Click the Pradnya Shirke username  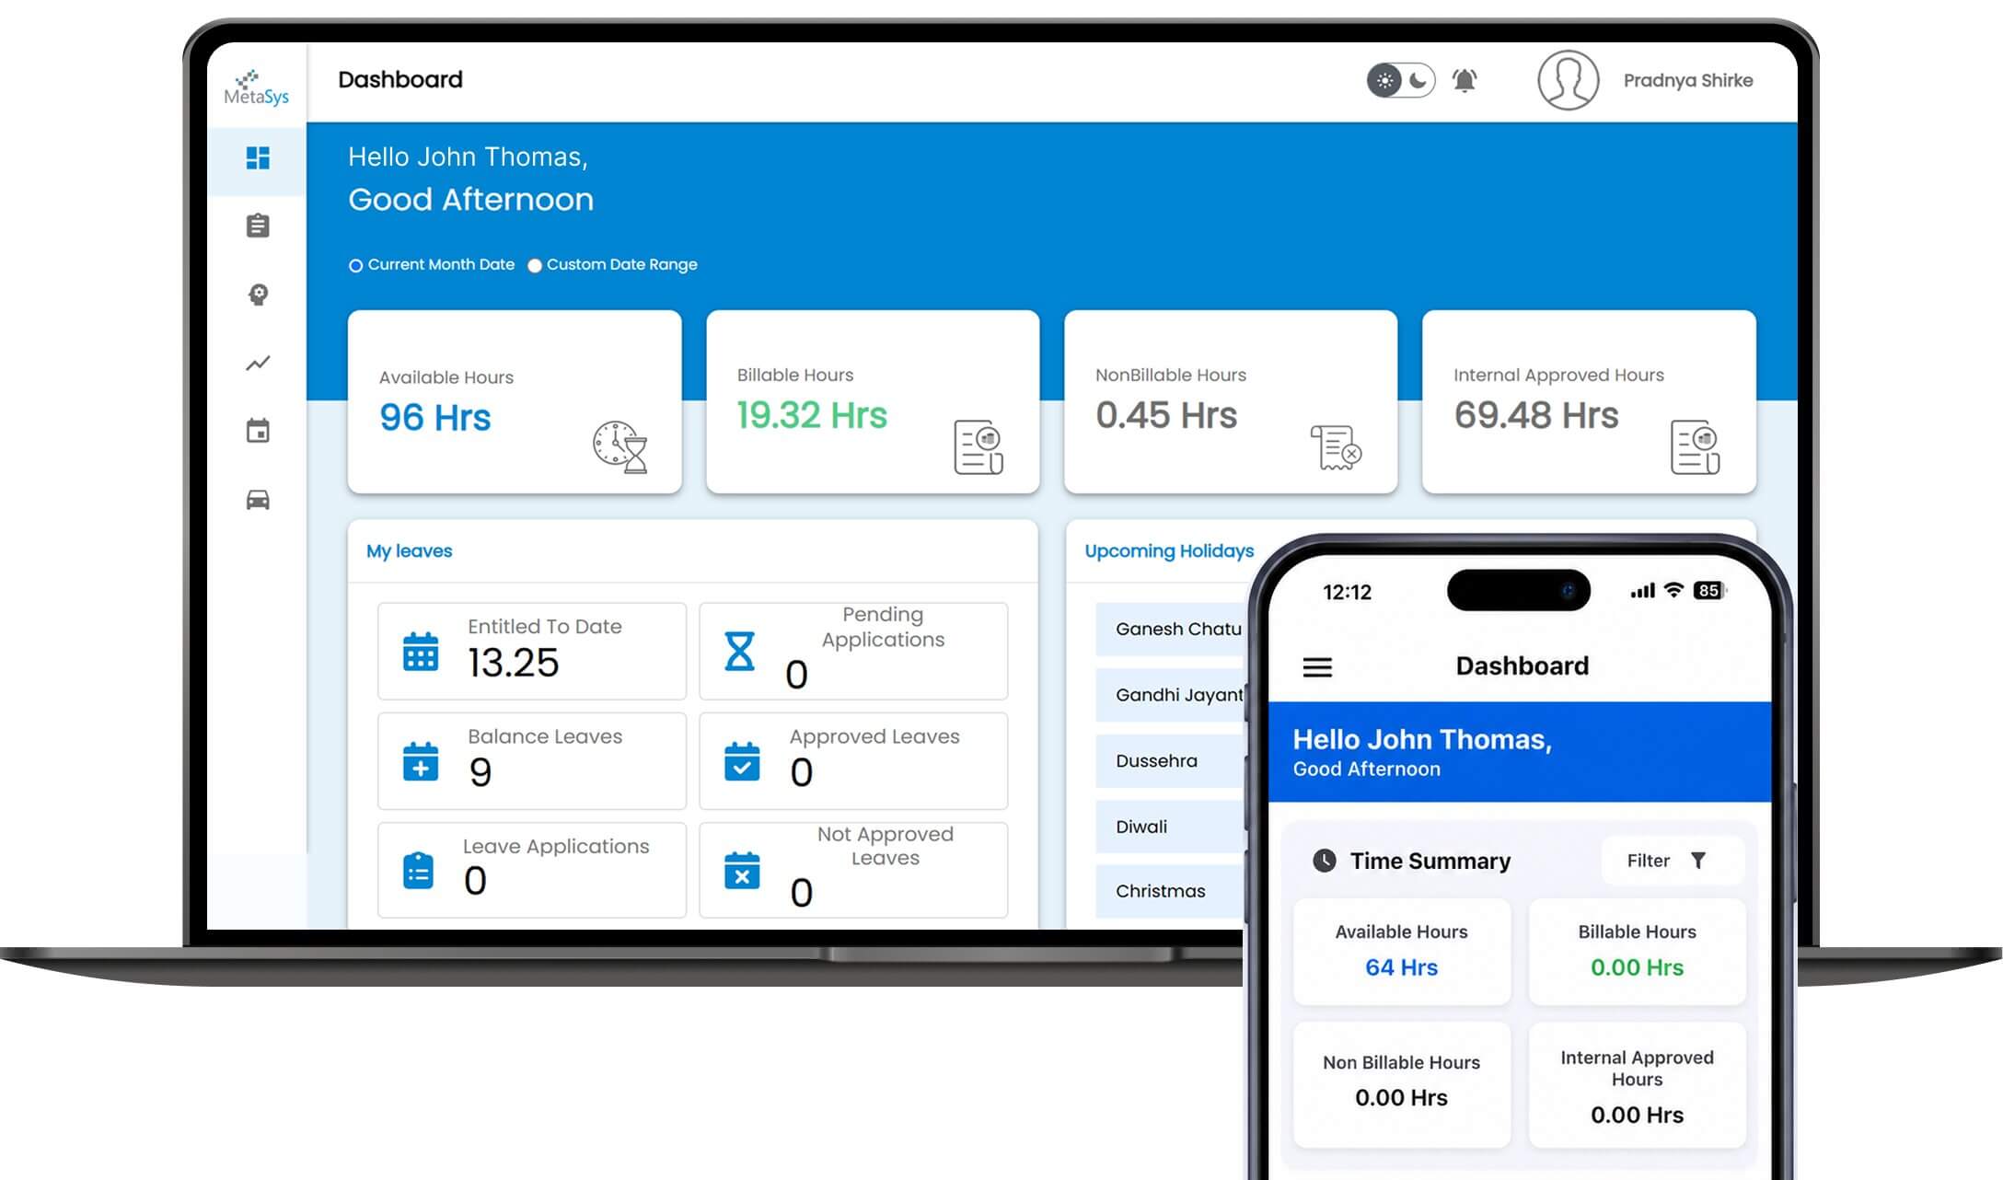pyautogui.click(x=1687, y=80)
